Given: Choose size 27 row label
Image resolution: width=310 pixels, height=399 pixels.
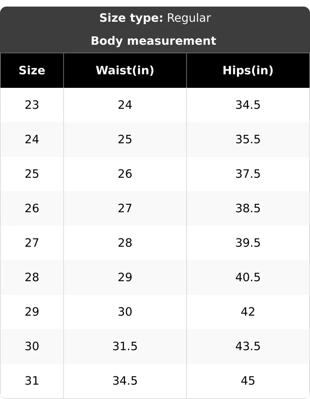Looking at the screenshot, I should (32, 243).
